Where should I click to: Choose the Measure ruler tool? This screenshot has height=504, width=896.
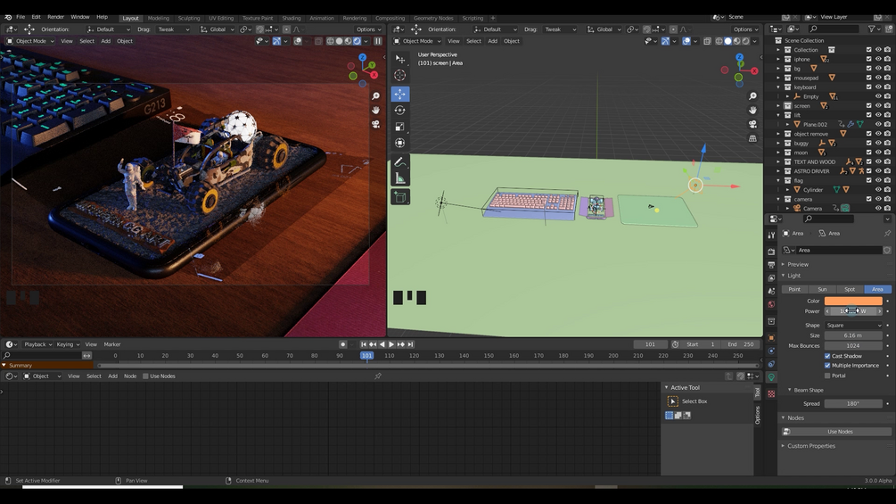[400, 178]
